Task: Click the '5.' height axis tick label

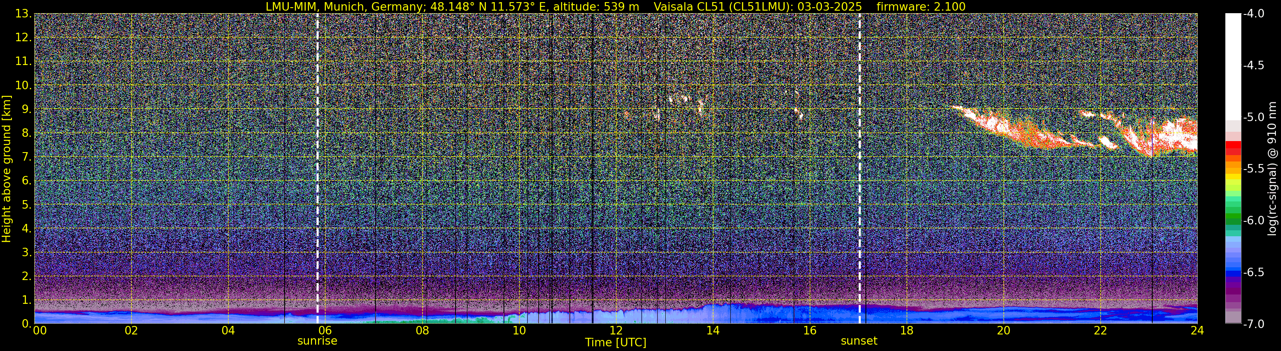Action: point(27,205)
